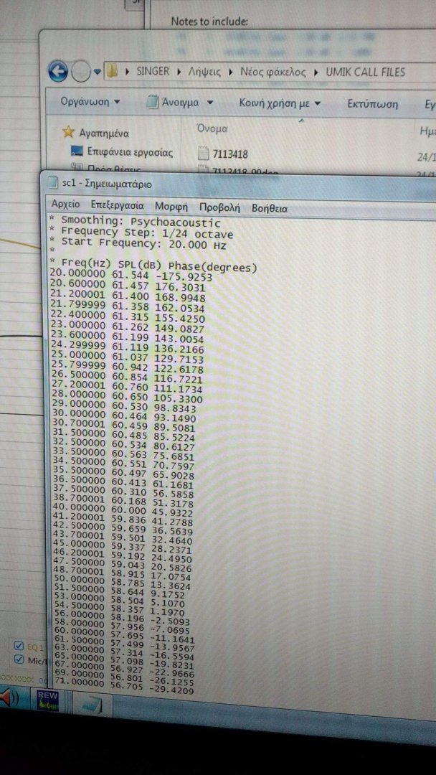Image resolution: width=436 pixels, height=775 pixels.
Task: Open the Οργάνωση dropdown menu
Action: pyautogui.click(x=90, y=102)
